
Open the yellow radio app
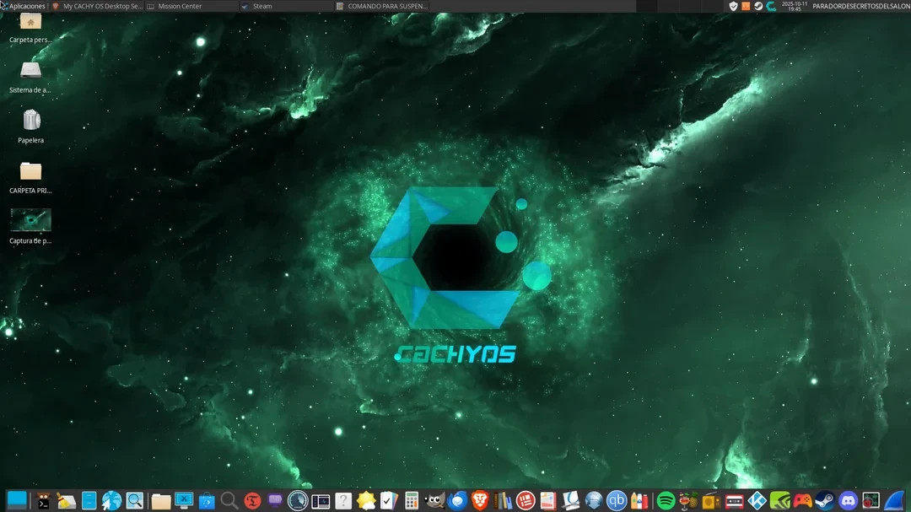[711, 500]
